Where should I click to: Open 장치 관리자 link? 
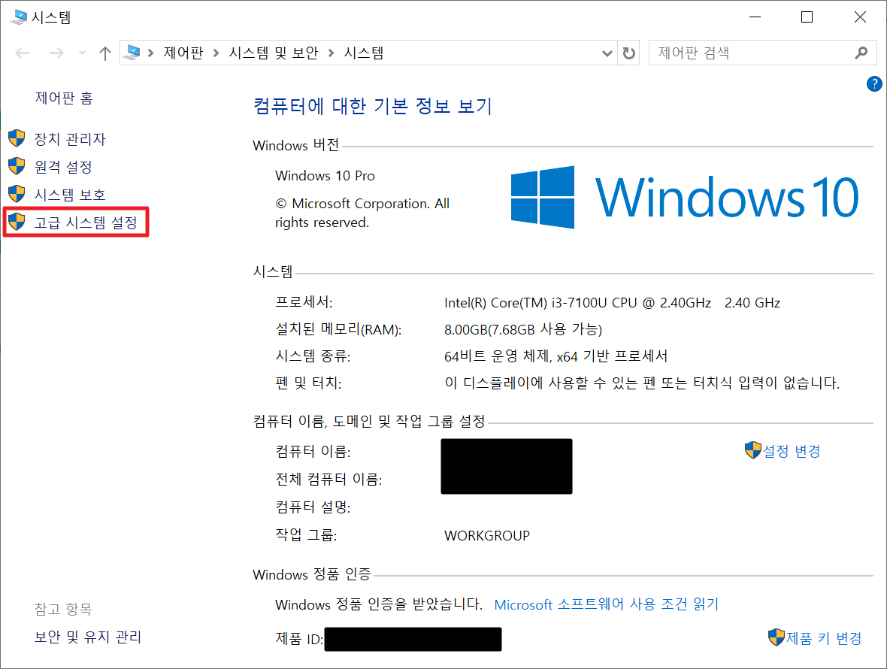[x=70, y=139]
